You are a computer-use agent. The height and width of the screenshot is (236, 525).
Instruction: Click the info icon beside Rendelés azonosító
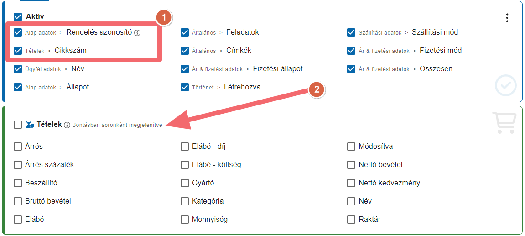coord(137,33)
